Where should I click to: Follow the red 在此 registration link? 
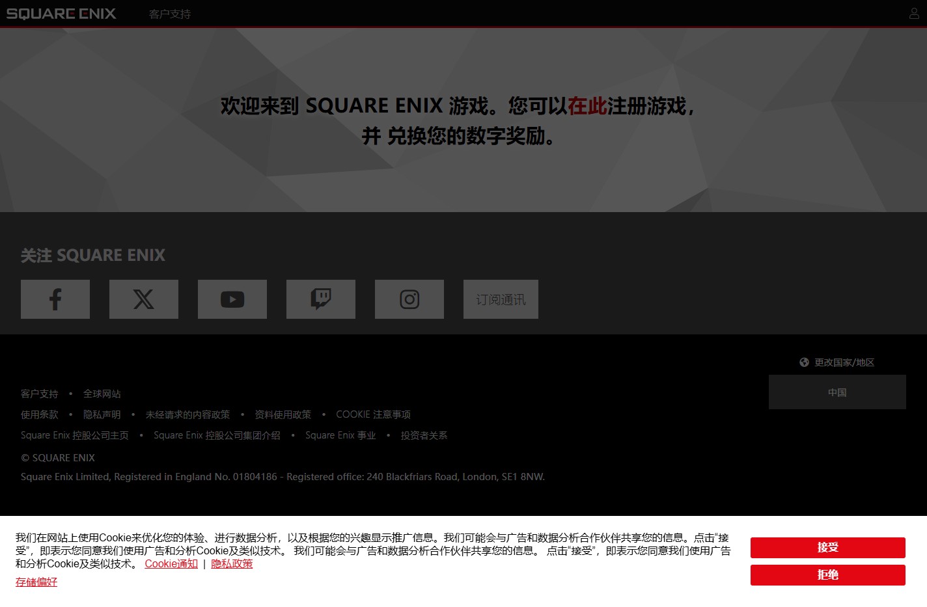click(x=587, y=105)
